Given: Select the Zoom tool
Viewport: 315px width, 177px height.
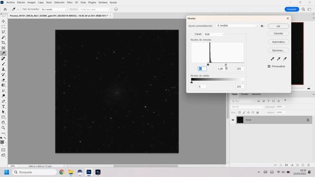Looking at the screenshot, I should 3,128.
